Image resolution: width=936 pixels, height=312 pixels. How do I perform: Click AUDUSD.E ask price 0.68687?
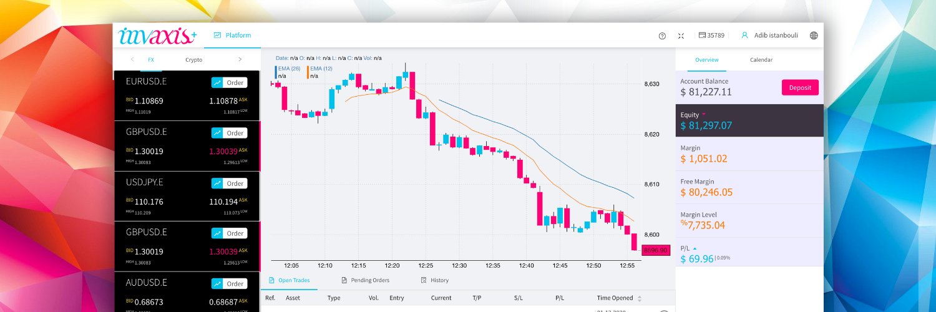(x=223, y=302)
